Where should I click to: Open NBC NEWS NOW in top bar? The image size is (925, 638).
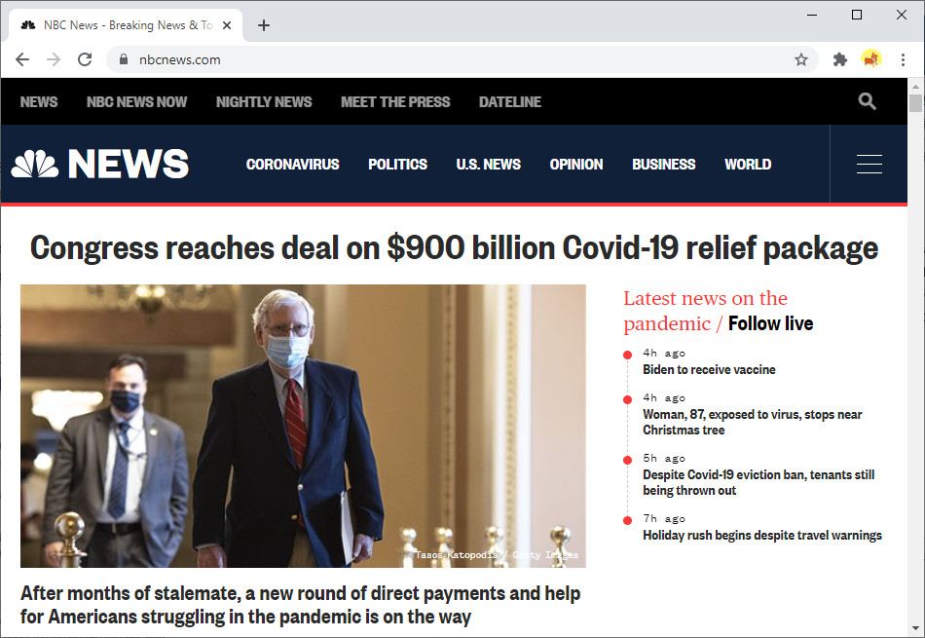(137, 102)
